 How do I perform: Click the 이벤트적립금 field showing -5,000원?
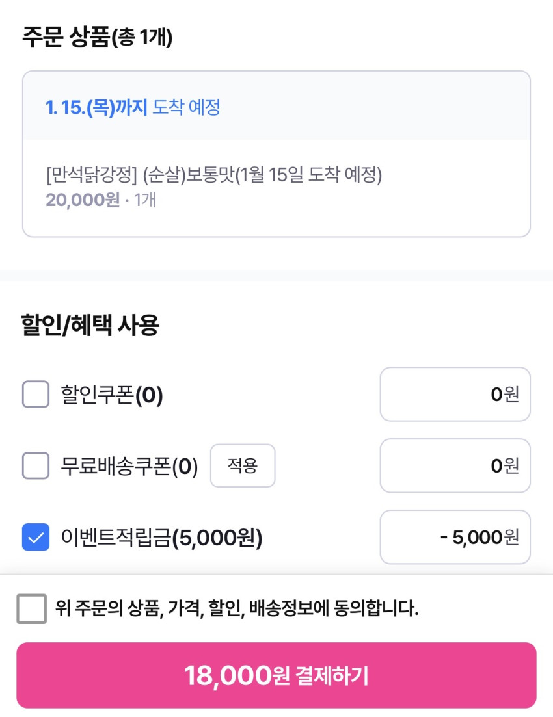[455, 538]
